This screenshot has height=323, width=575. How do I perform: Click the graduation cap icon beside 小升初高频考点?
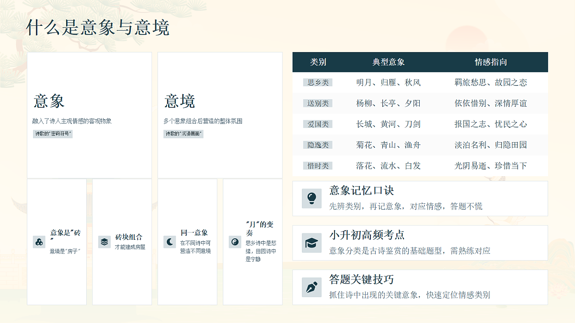(311, 243)
